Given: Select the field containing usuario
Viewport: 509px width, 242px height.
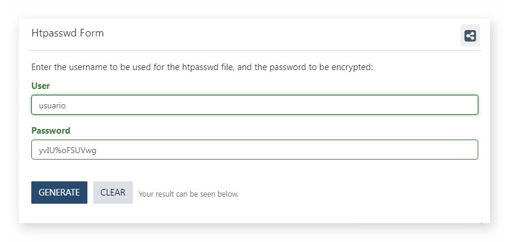Looking at the screenshot, I should (255, 105).
